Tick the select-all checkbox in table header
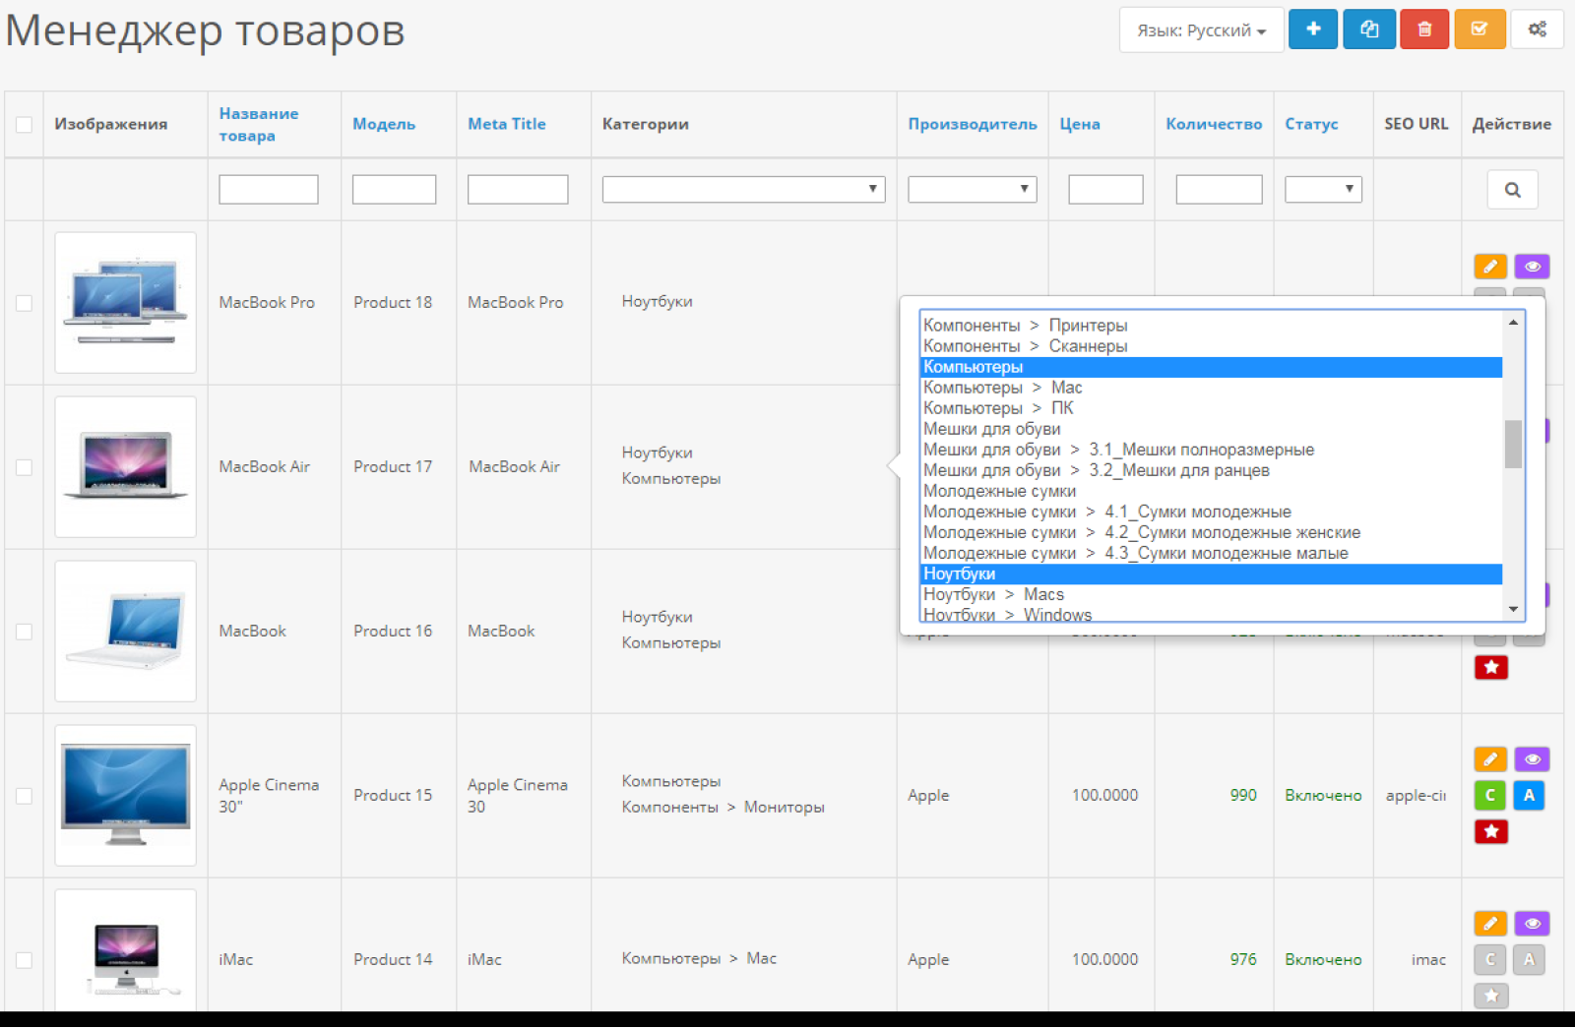Viewport: 1575px width, 1028px height. pyautogui.click(x=24, y=125)
